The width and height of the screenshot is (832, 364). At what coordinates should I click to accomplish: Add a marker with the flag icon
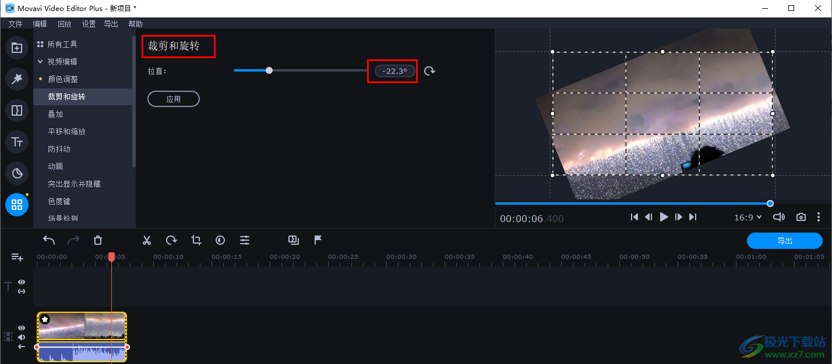coord(318,240)
